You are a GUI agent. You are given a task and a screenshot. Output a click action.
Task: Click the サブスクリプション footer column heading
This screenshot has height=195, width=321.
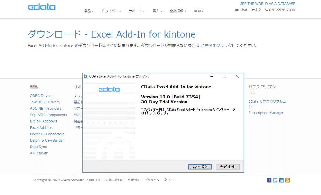click(x=262, y=90)
